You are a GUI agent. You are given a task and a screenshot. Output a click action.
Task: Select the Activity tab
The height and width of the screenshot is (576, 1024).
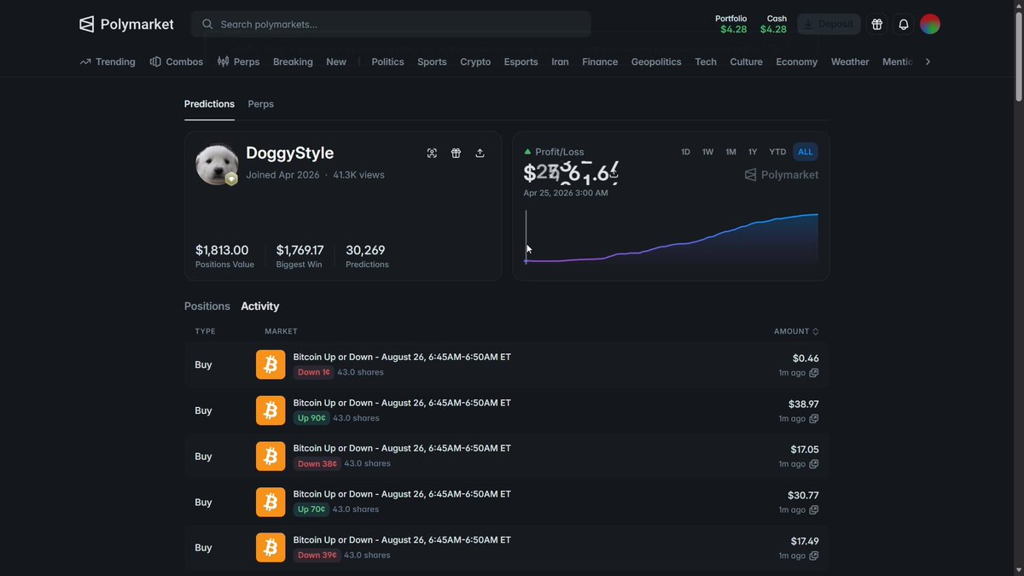tap(260, 306)
